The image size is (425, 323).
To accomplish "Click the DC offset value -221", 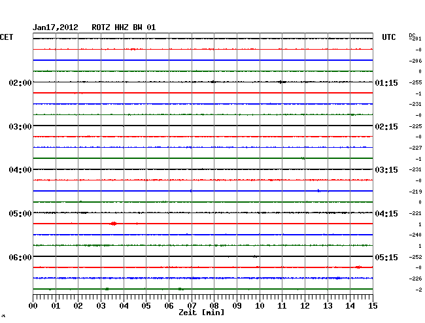I will tap(415, 213).
